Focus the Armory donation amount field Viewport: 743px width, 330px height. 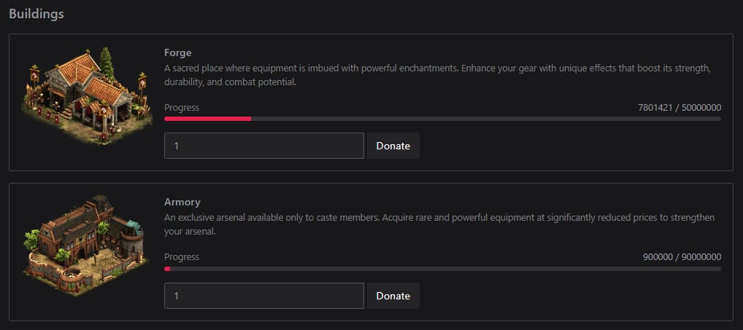pyautogui.click(x=263, y=295)
